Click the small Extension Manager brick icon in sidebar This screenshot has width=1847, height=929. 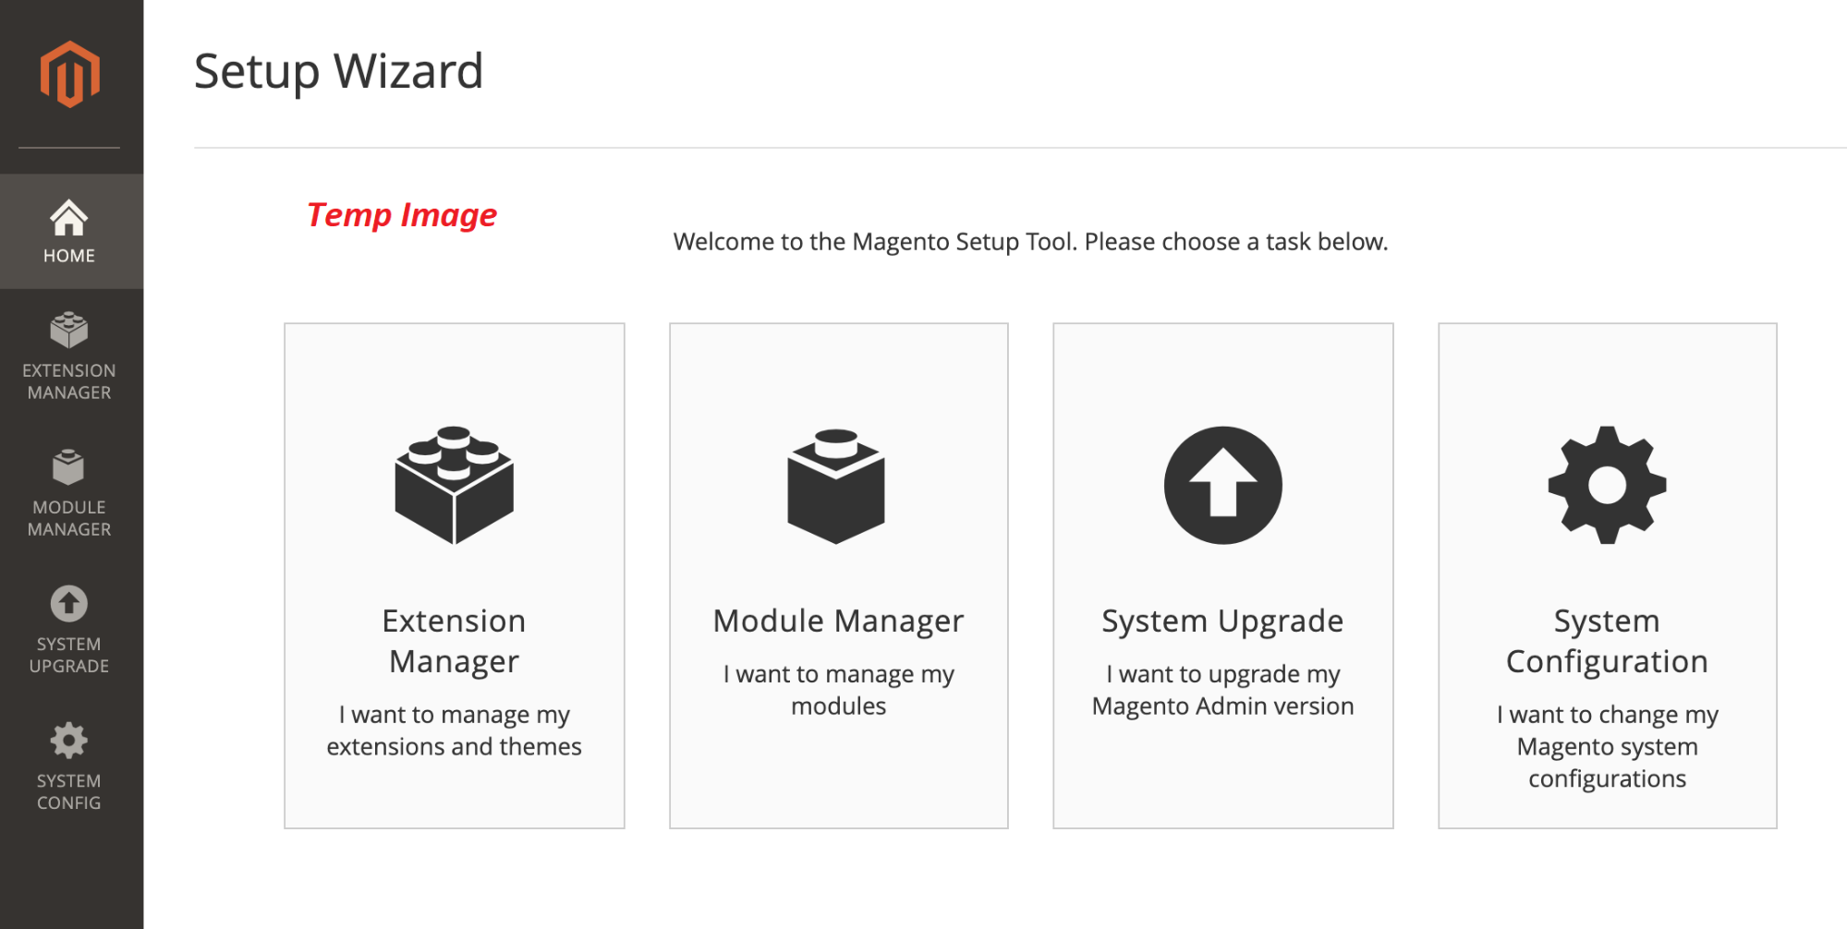point(69,331)
